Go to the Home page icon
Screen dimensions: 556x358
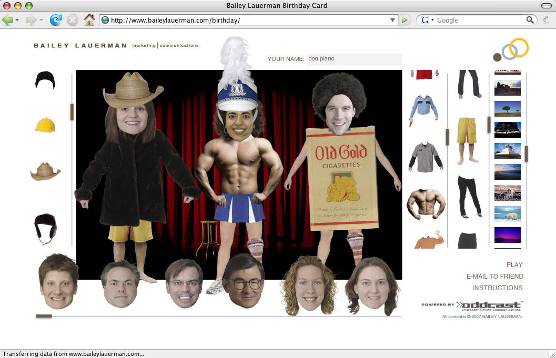coord(89,20)
